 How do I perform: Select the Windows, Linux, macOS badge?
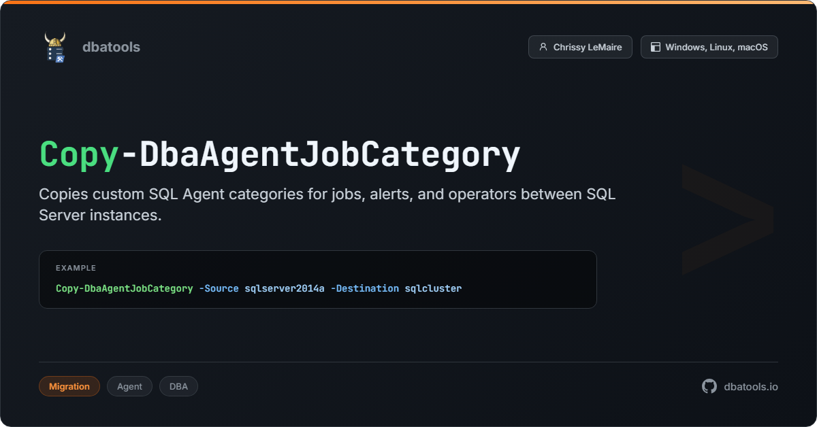point(709,47)
